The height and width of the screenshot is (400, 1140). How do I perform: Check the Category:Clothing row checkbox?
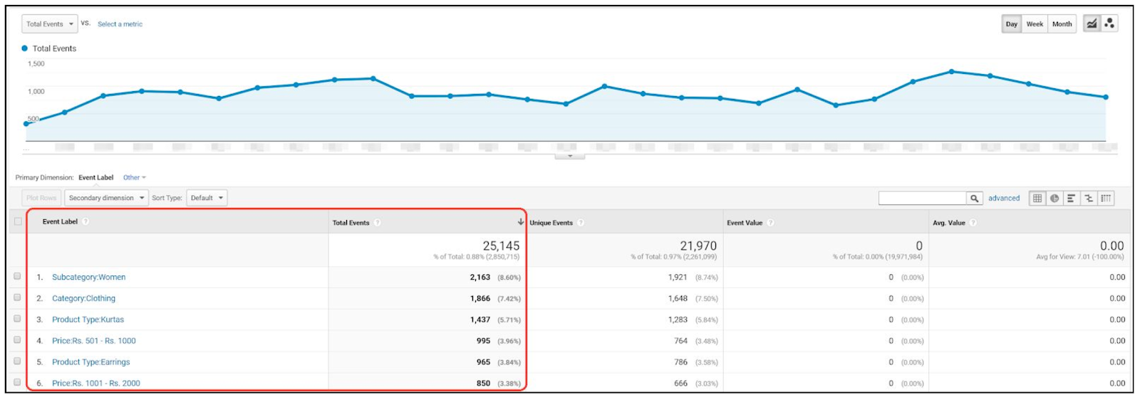(17, 298)
